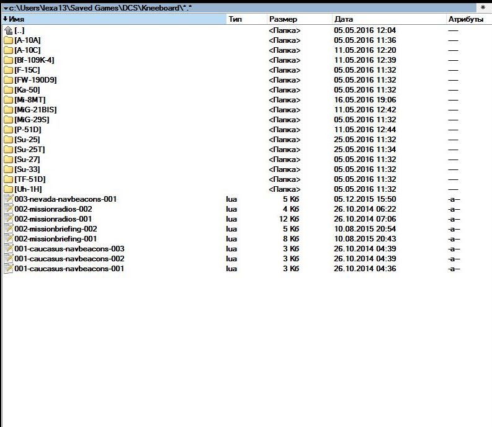Select the [A-10A] folder name
492x427 pixels.
28,40
